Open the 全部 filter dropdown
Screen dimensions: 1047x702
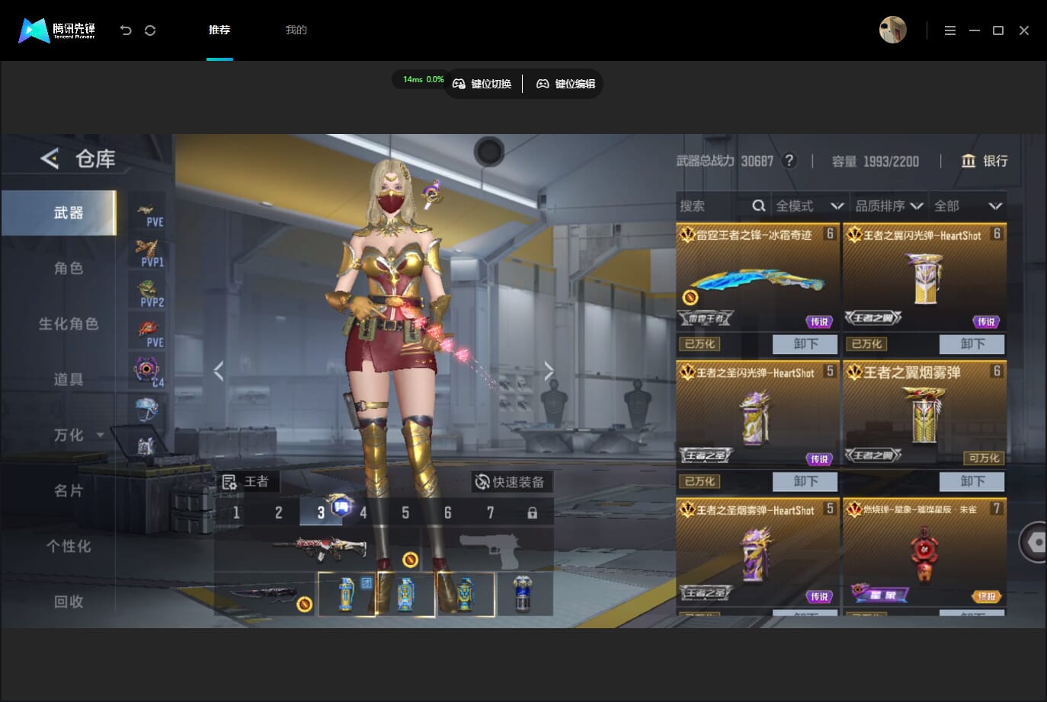968,206
